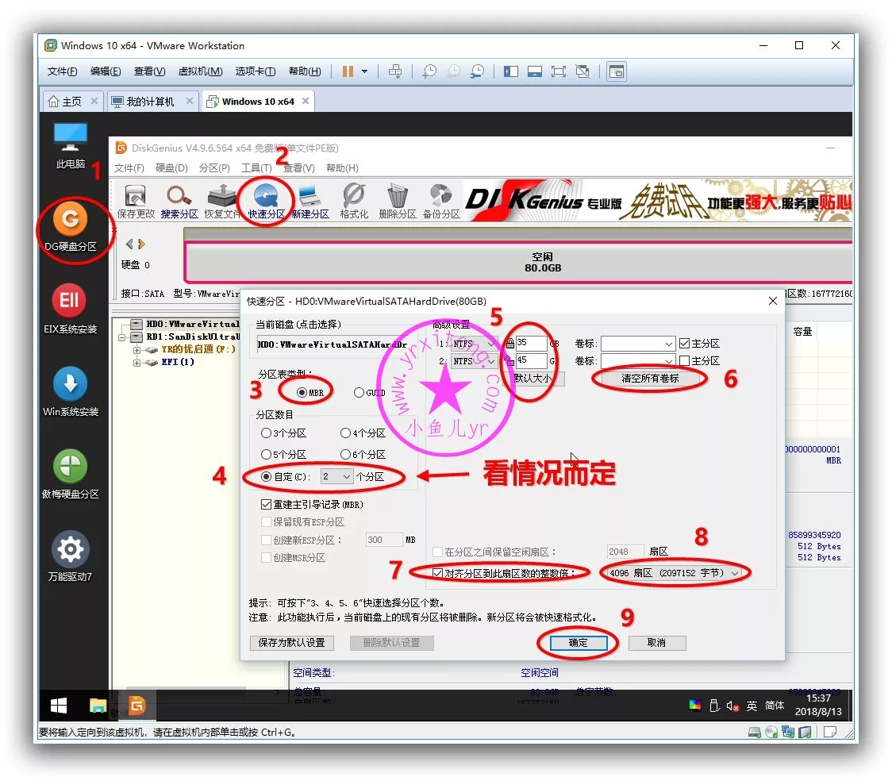Screen dimensions: 892x777
Task: Launch the Win系统安装 desktop shortcut
Action: tap(71, 391)
